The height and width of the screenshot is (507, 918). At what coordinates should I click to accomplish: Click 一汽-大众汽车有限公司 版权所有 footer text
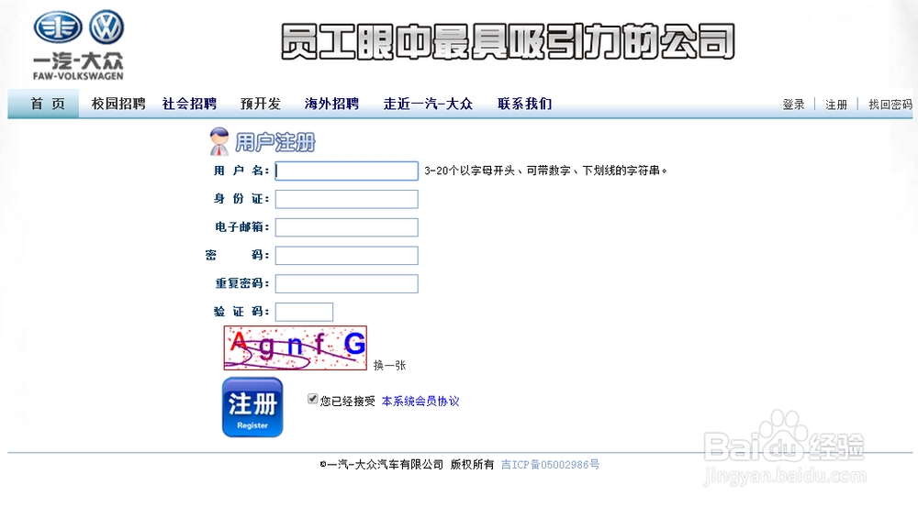coord(407,464)
